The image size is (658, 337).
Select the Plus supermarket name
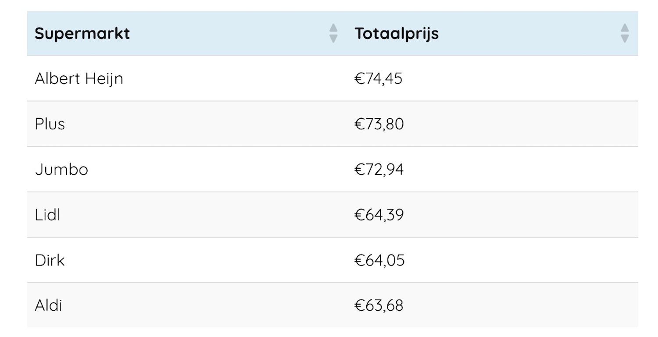pos(50,124)
